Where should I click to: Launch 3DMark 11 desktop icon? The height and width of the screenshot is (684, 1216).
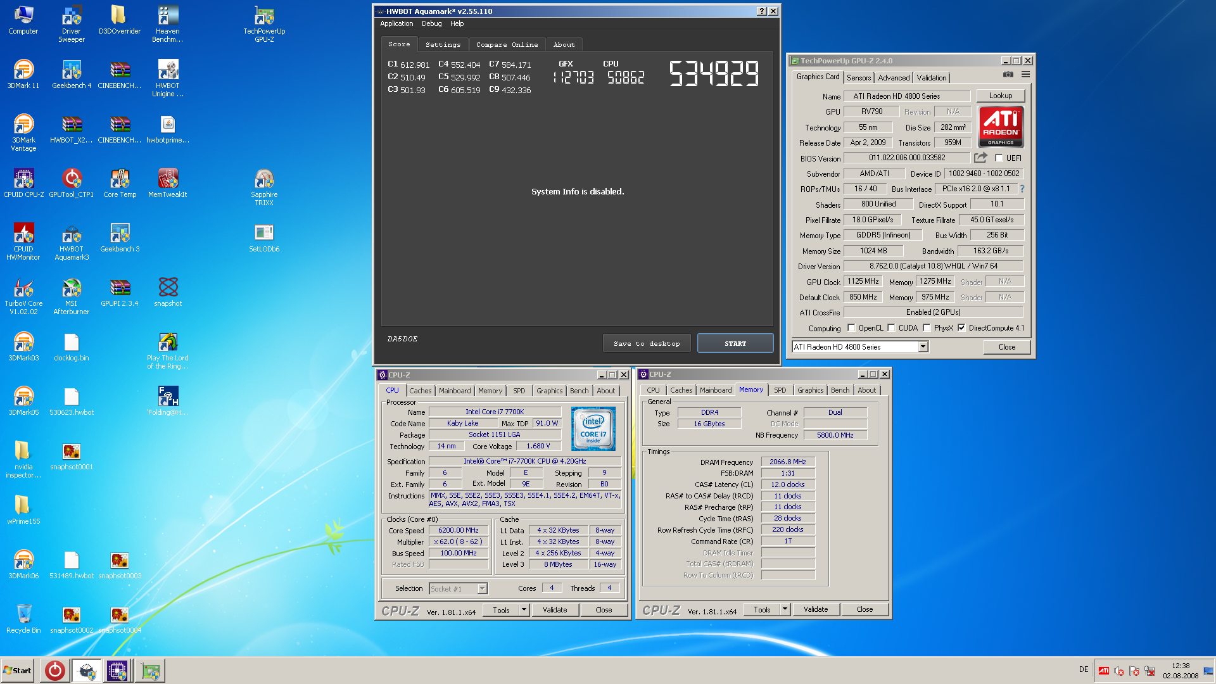23,74
